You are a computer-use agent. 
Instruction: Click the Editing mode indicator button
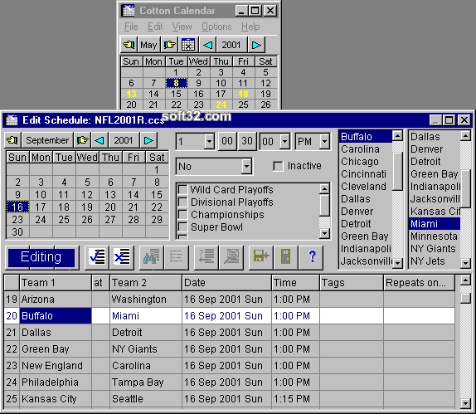[41, 257]
